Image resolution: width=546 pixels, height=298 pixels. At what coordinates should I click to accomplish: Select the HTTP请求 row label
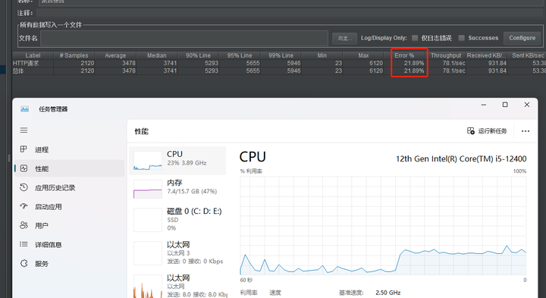click(x=26, y=63)
